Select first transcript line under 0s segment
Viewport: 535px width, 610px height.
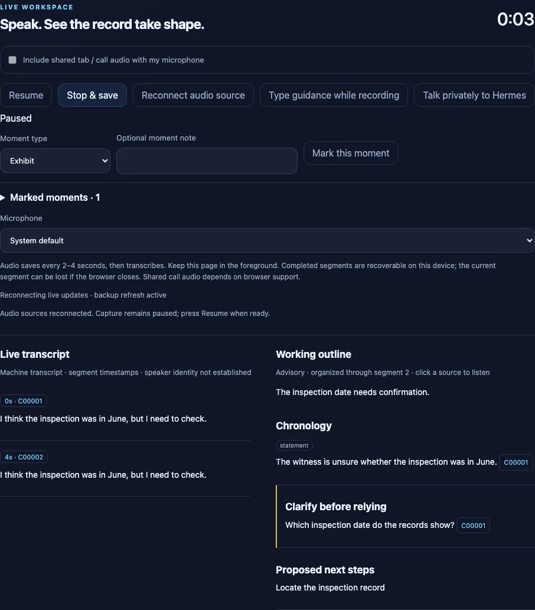(x=103, y=419)
